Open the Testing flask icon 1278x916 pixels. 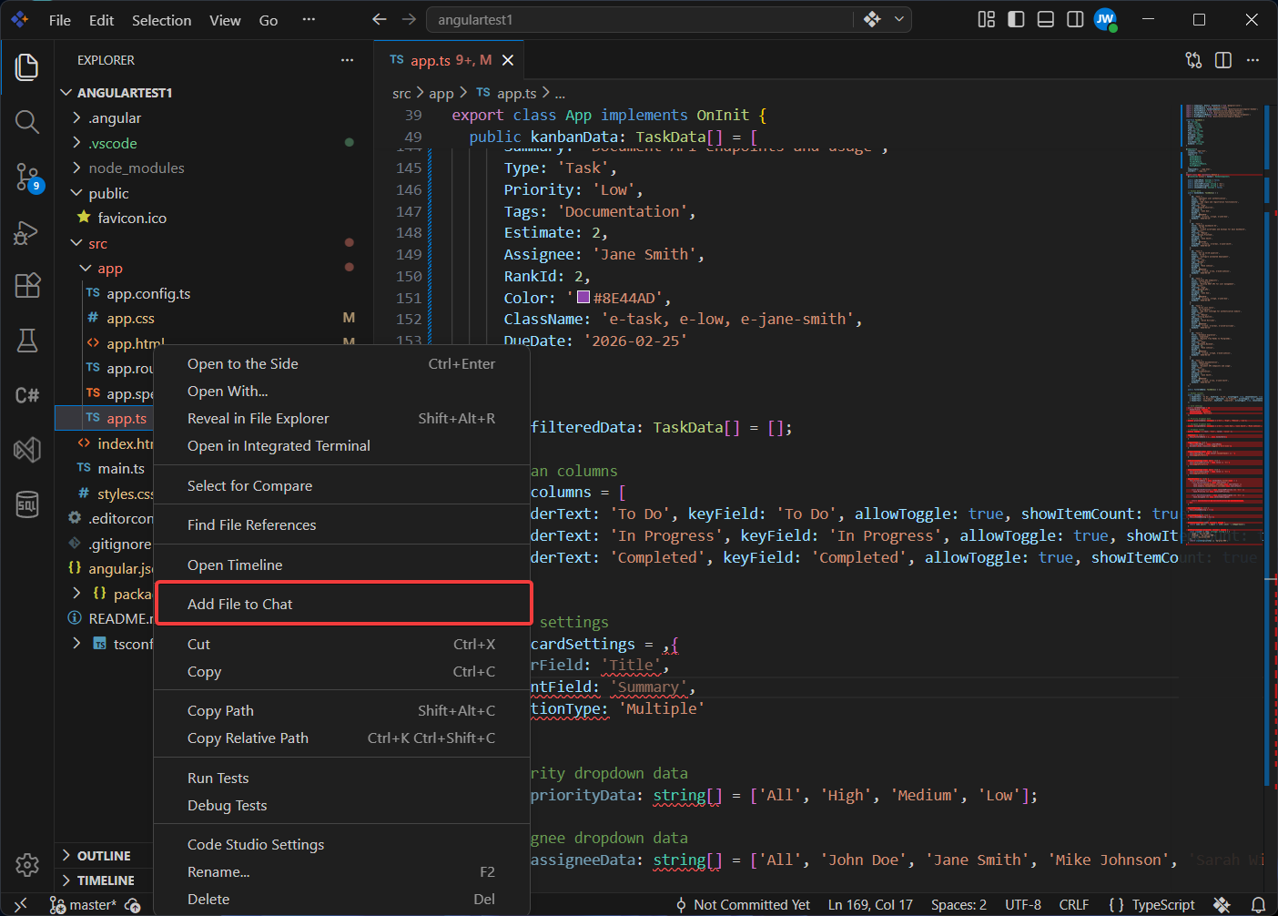coord(27,341)
